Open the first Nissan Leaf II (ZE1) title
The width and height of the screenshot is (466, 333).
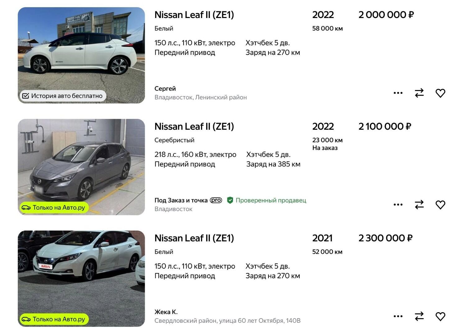pyautogui.click(x=194, y=15)
